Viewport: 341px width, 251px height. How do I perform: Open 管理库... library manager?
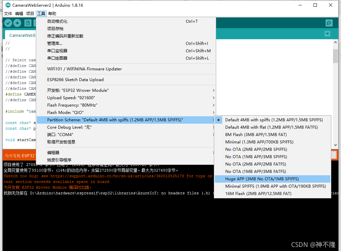(126, 44)
